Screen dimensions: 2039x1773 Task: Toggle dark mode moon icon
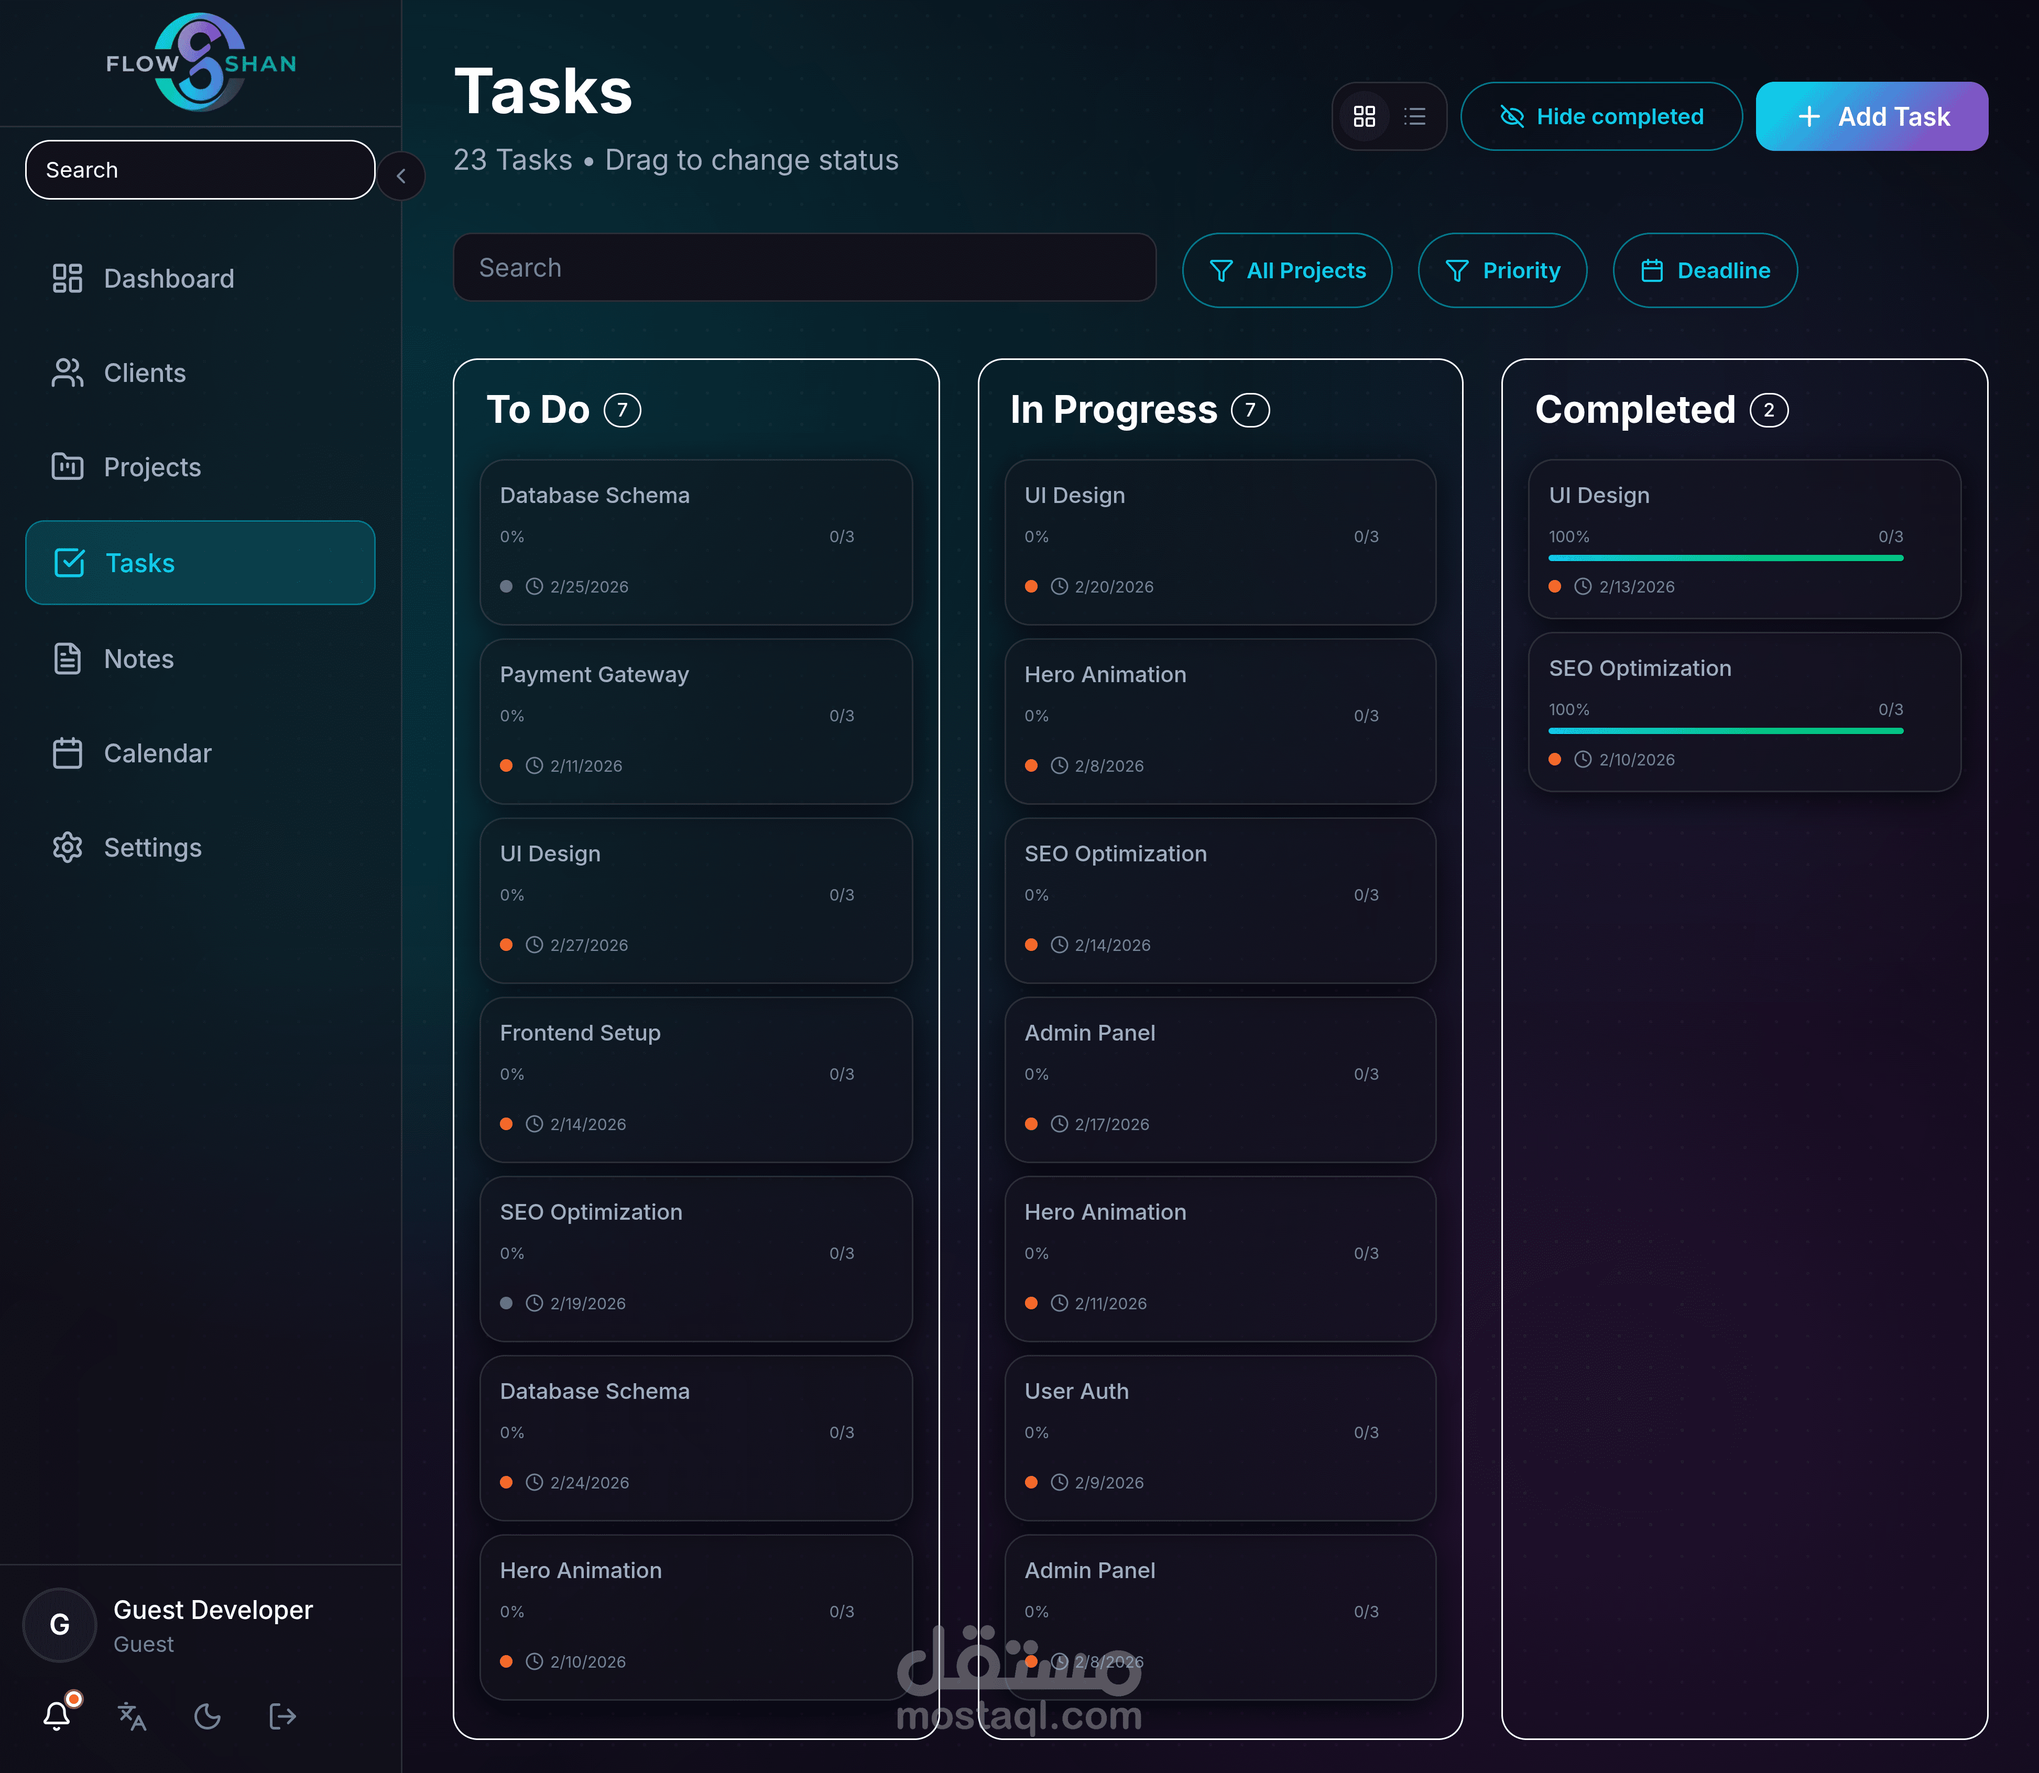207,1715
